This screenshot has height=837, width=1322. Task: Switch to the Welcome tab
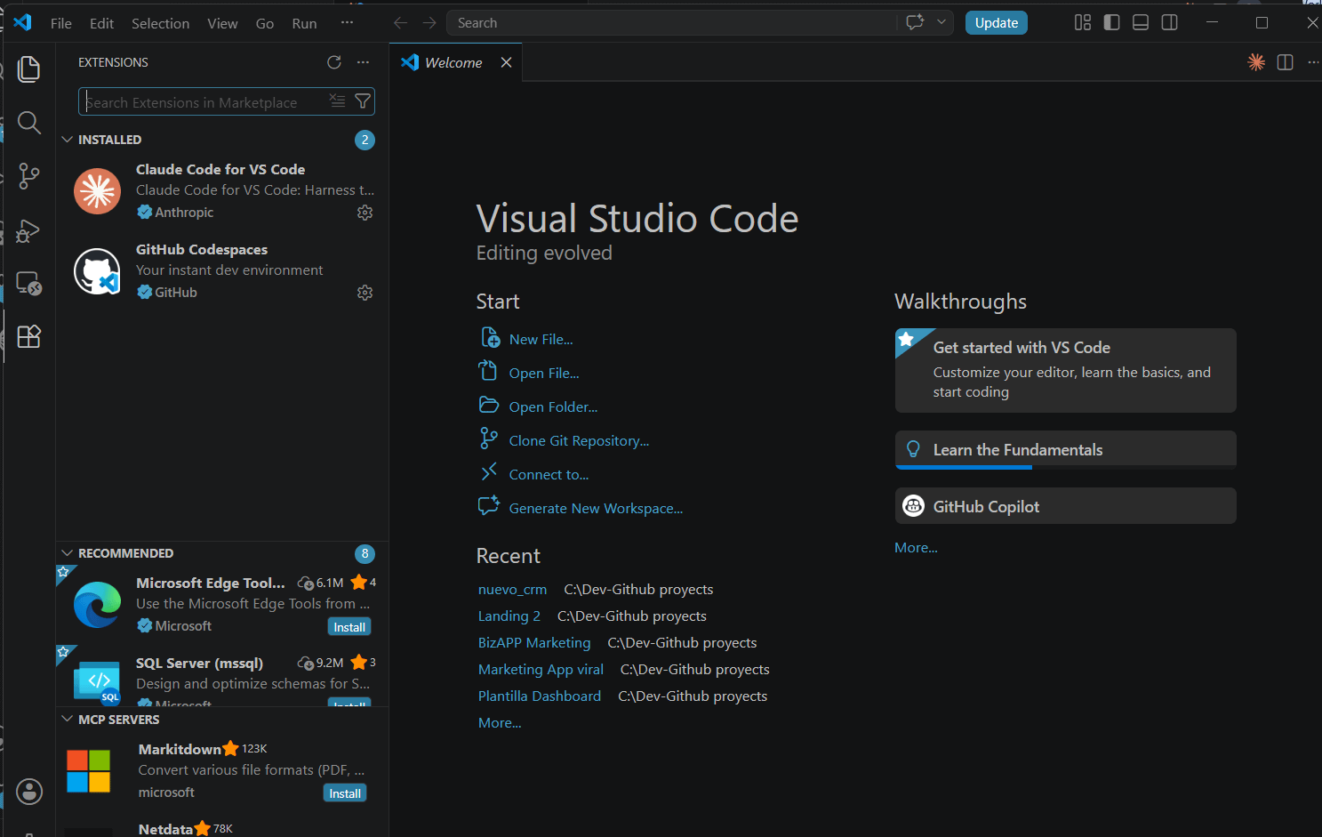(455, 62)
